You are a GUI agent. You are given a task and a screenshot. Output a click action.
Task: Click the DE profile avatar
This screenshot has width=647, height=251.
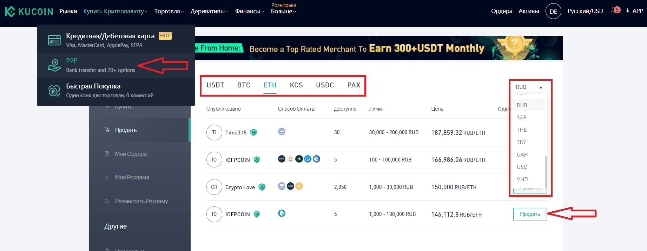click(x=553, y=11)
